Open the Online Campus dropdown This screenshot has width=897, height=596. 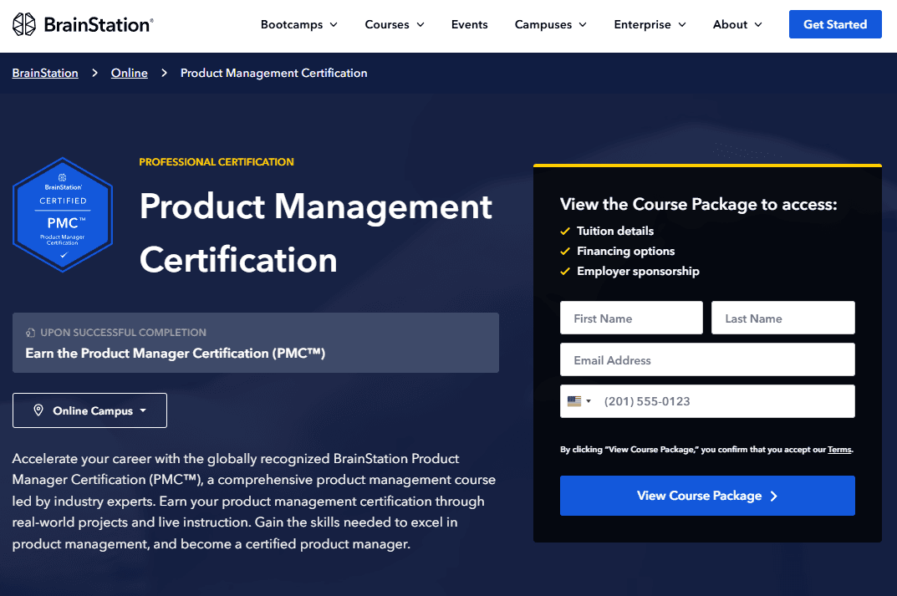point(89,410)
